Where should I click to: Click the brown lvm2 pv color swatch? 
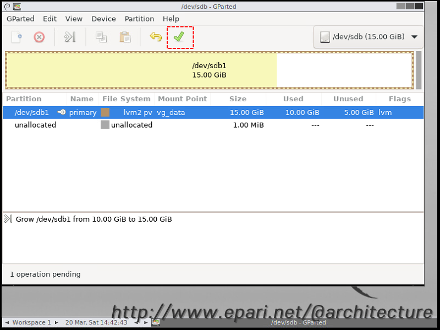click(x=105, y=112)
